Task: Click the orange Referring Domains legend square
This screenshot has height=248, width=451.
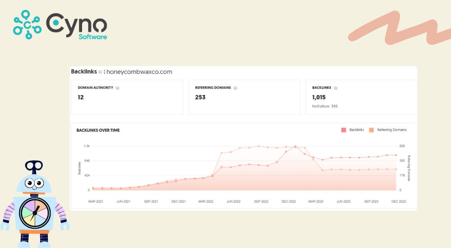Action: 371,130
